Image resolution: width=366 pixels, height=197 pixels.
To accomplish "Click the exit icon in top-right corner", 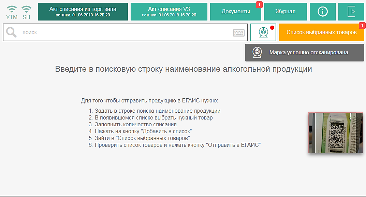I will coord(351,12).
